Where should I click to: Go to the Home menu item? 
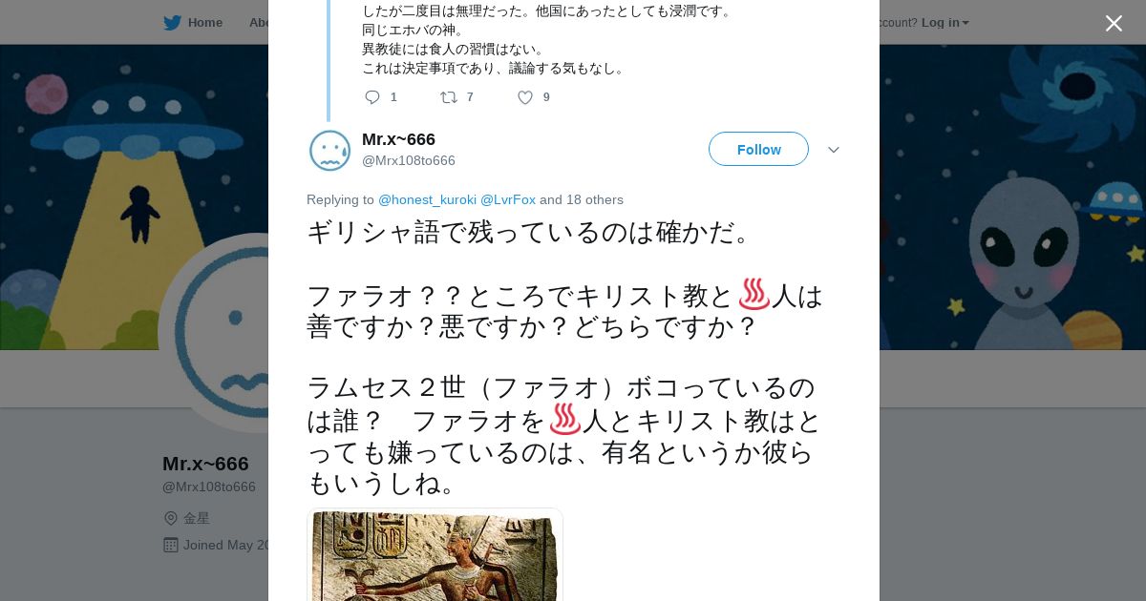click(x=205, y=23)
